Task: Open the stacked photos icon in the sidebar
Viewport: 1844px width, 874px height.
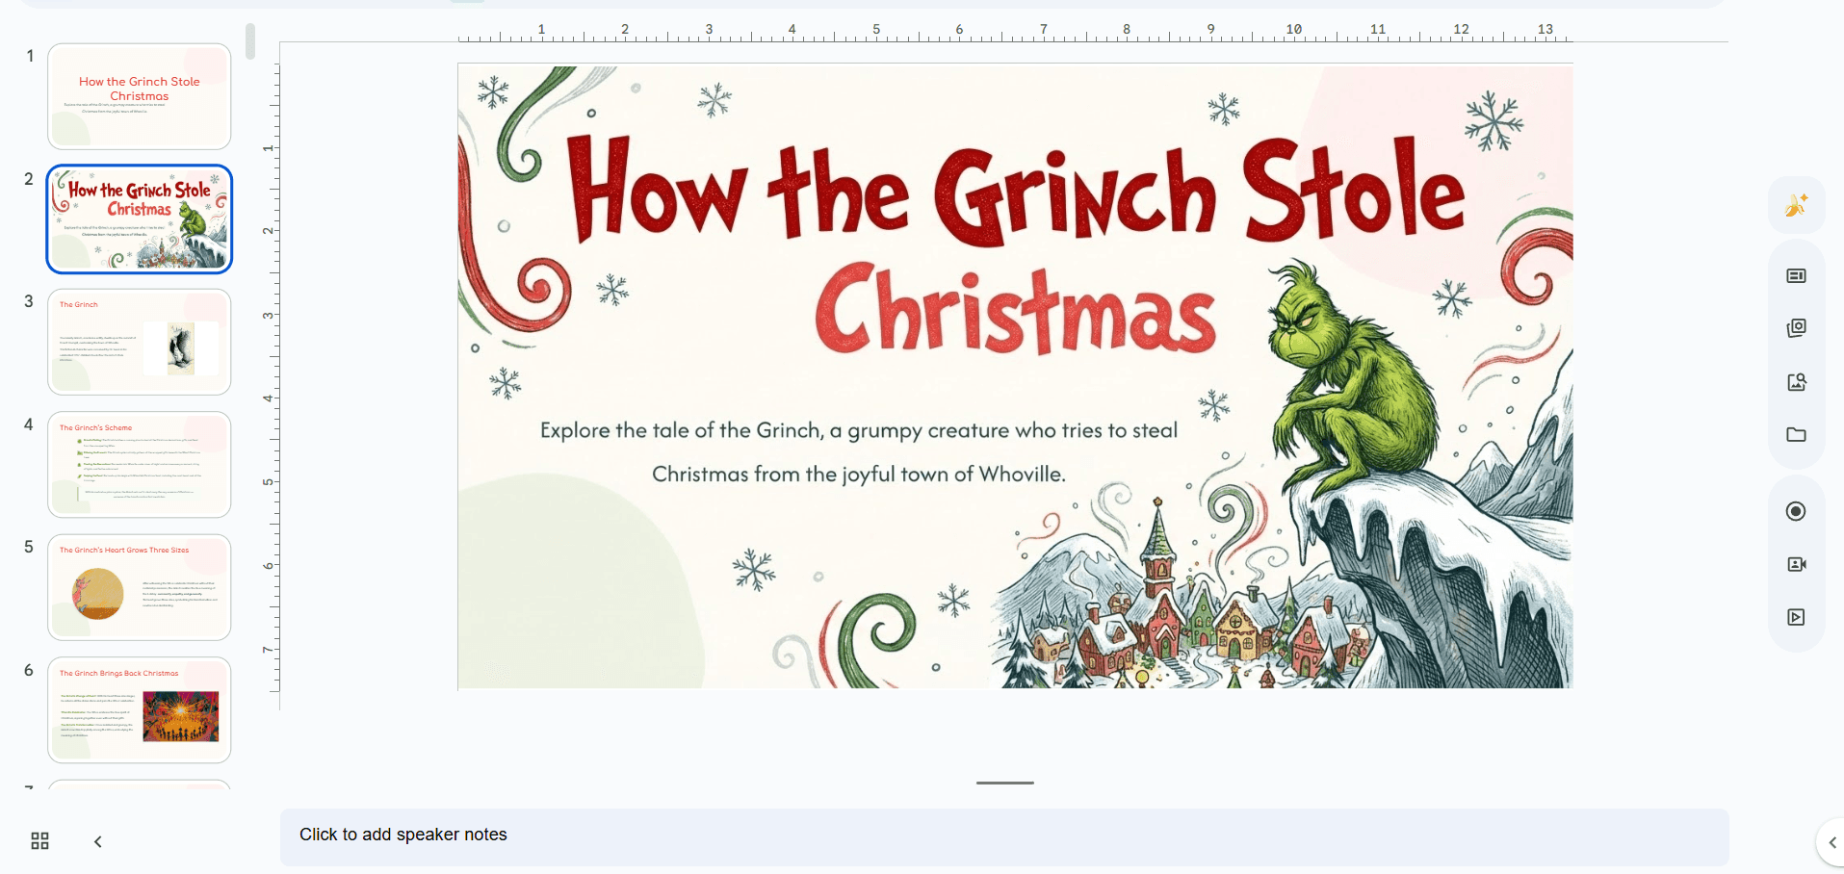Action: click(x=1796, y=328)
